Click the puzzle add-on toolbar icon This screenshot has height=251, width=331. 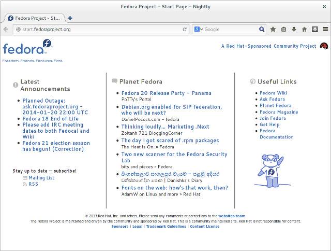point(315,29)
